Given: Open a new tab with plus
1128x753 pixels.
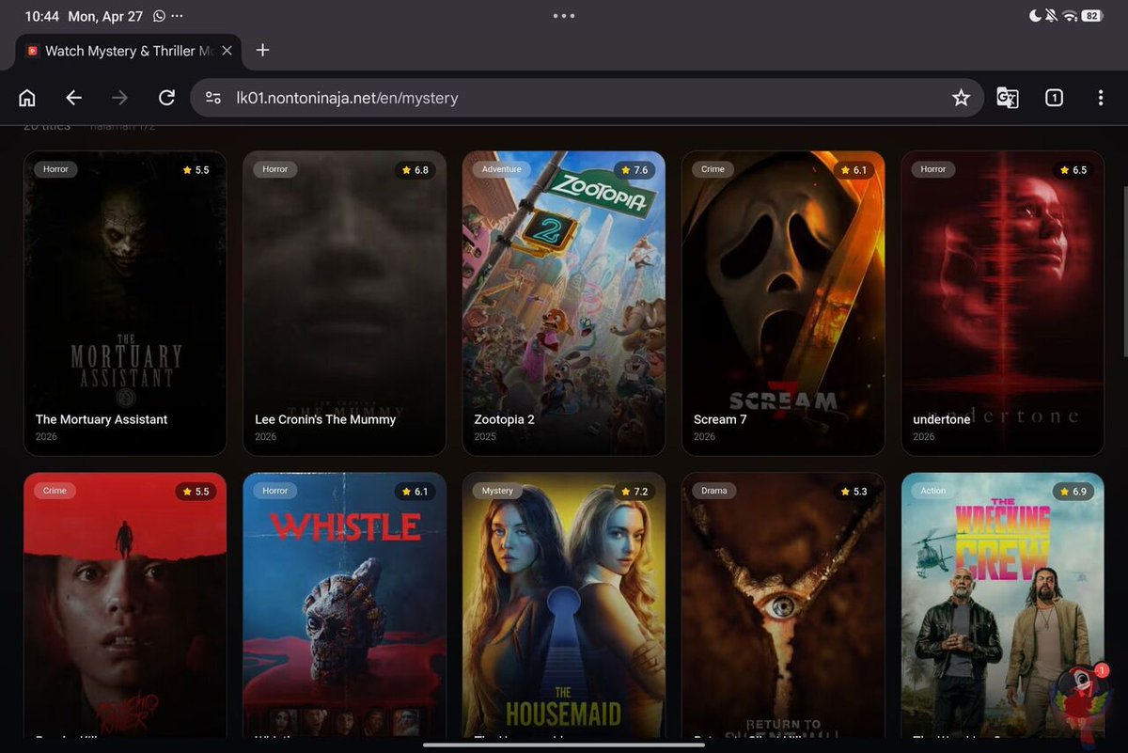Looking at the screenshot, I should pos(262,50).
